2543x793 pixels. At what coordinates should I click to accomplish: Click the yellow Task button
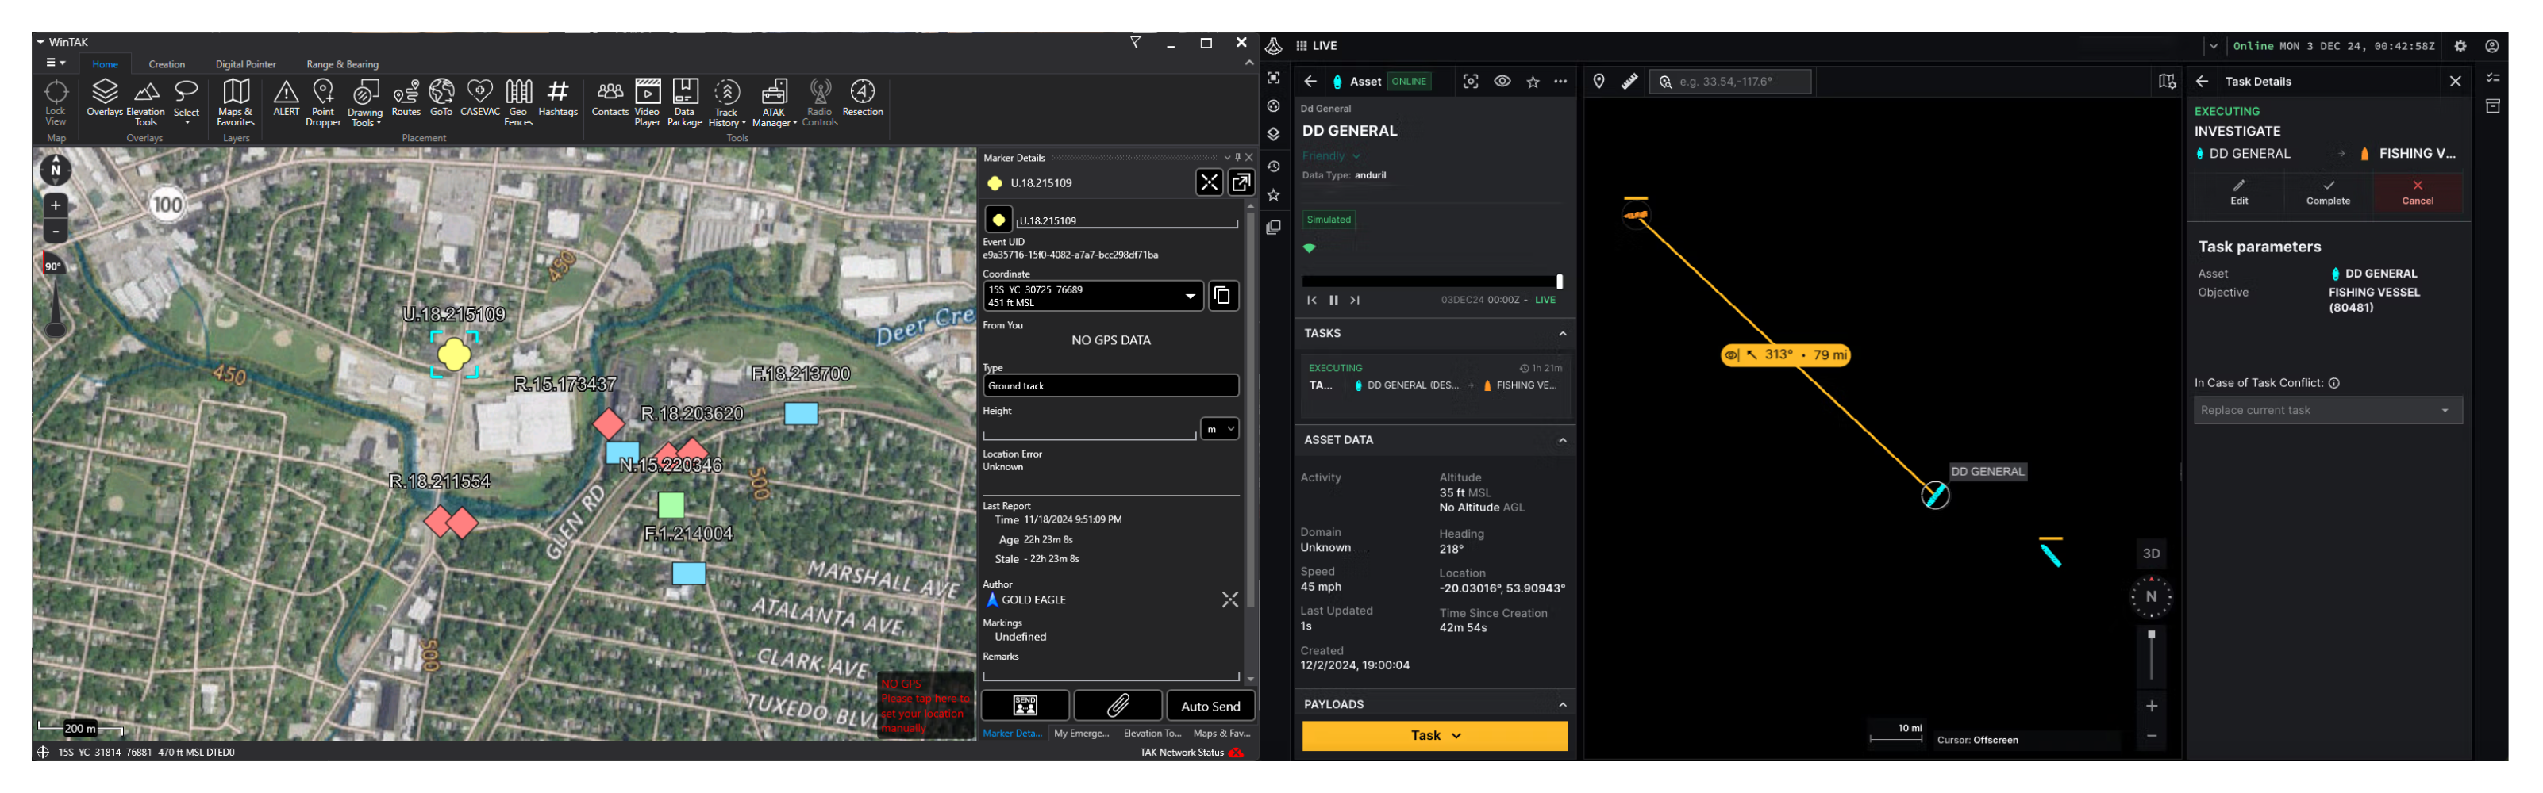click(x=1433, y=735)
